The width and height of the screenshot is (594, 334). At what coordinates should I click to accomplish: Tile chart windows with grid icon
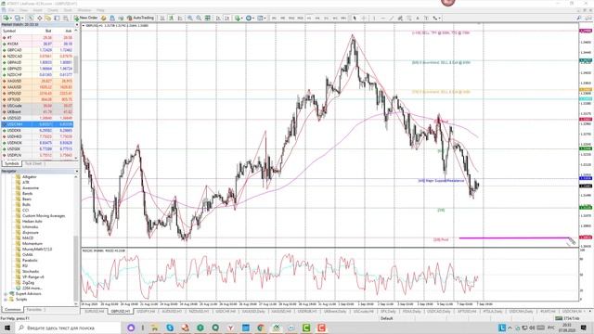tap(208, 18)
